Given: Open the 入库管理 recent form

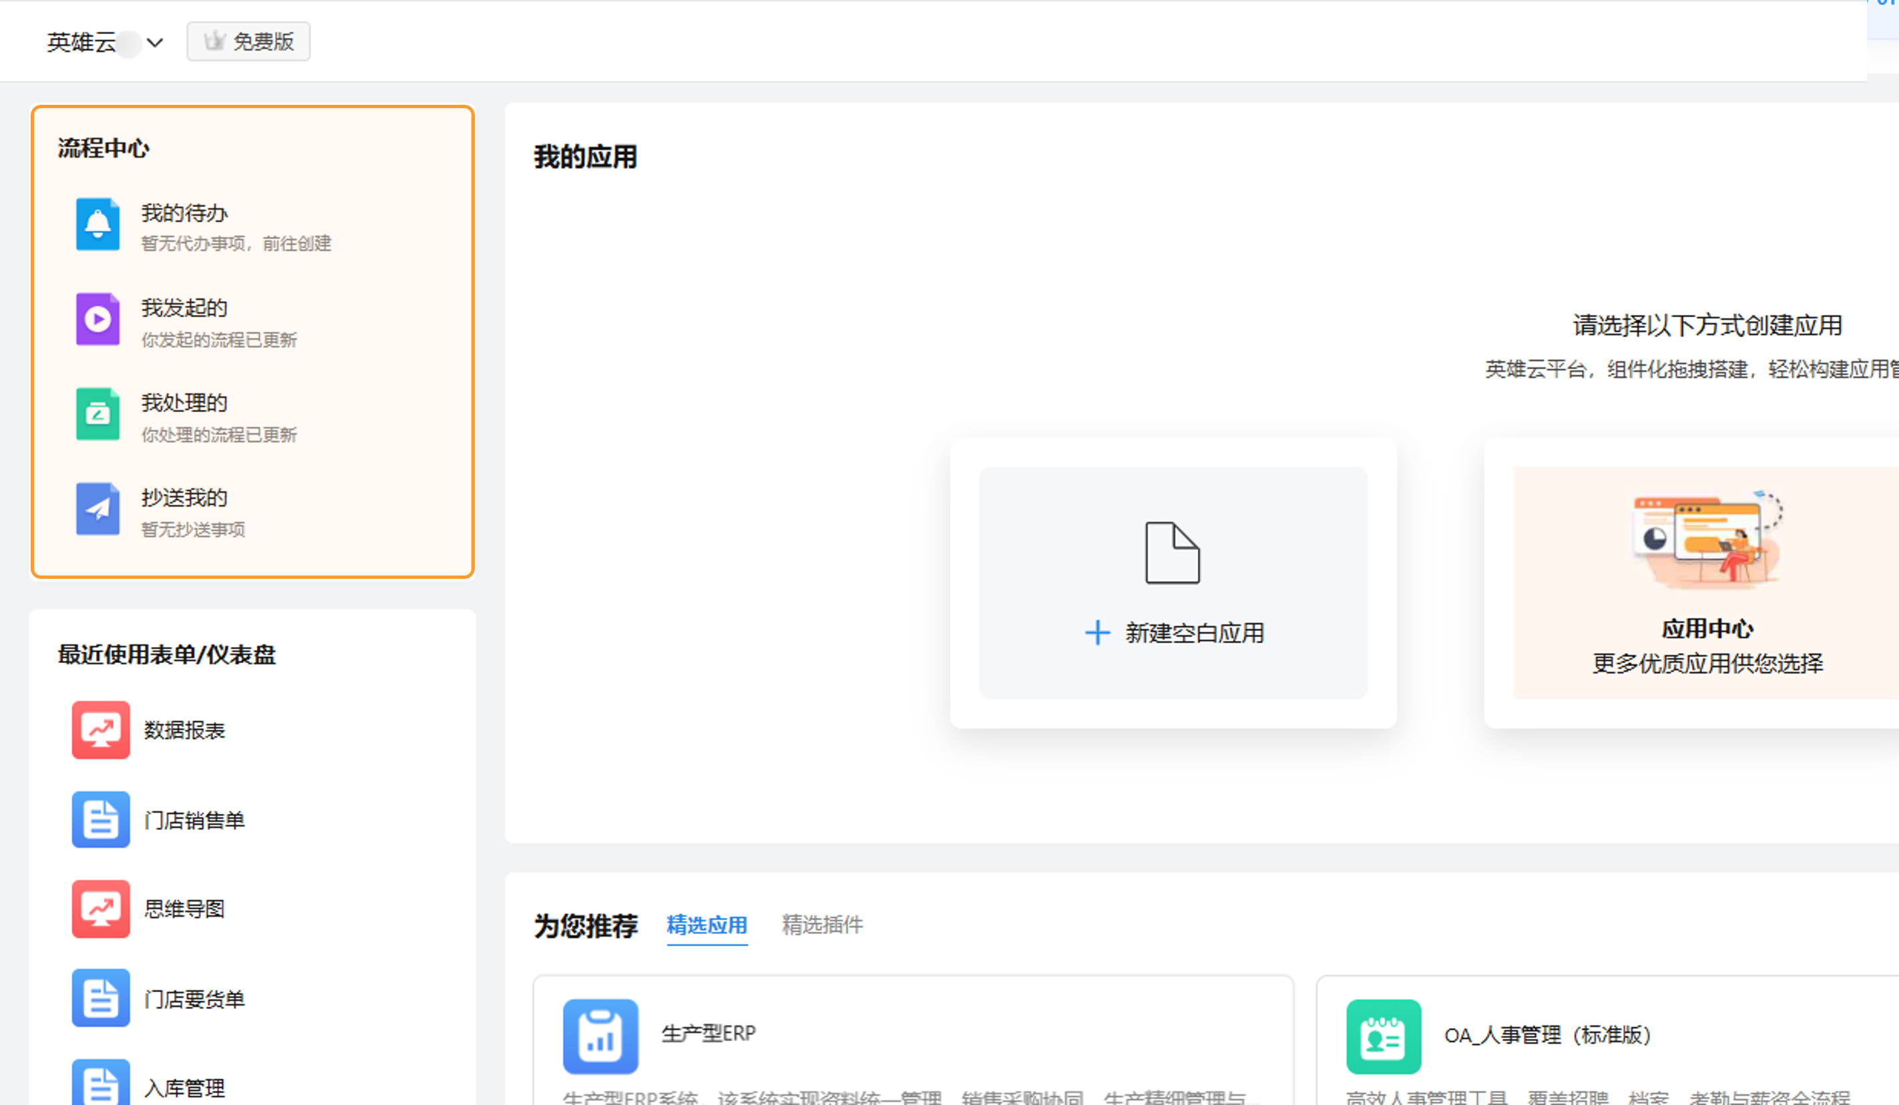Looking at the screenshot, I should click(x=184, y=1088).
